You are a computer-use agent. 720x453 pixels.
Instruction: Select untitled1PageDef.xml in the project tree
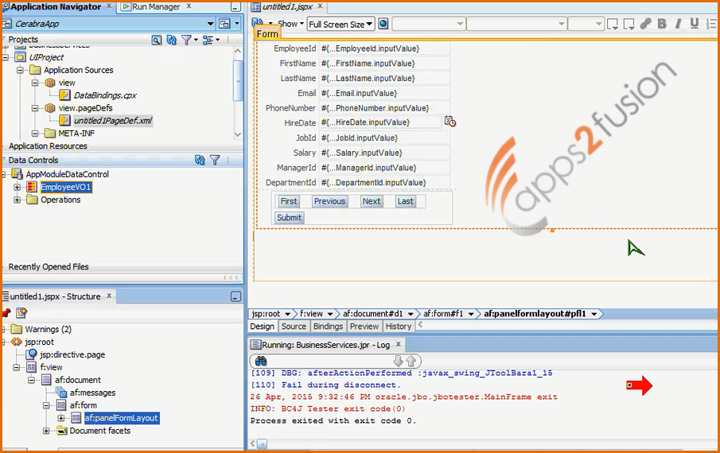click(x=113, y=121)
